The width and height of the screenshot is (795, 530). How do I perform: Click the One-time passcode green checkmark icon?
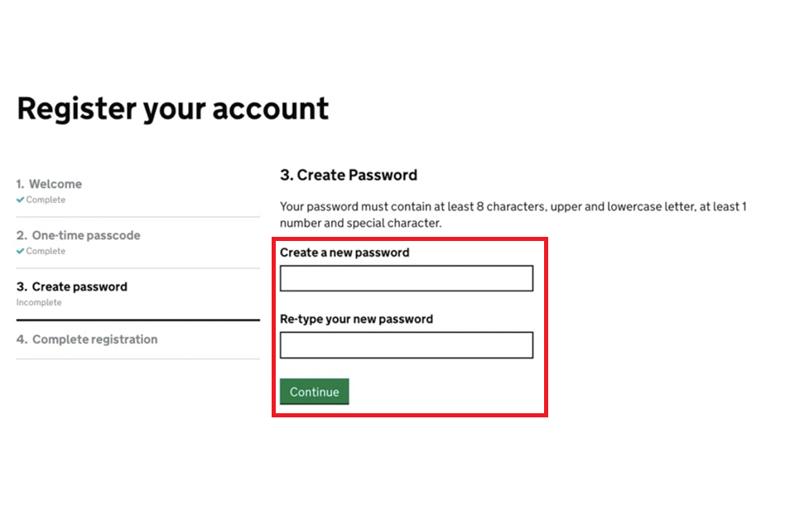20,252
